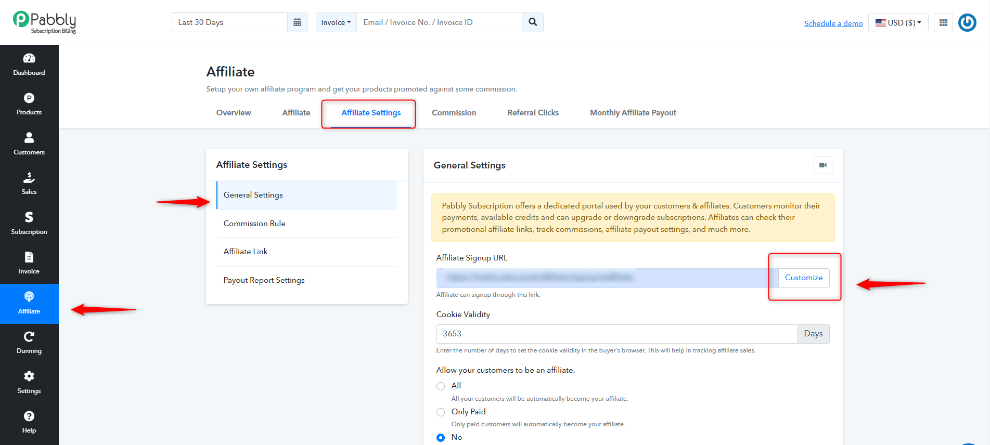This screenshot has height=445, width=990.
Task: Click the Affiliate Signup URL field
Action: [x=608, y=278]
